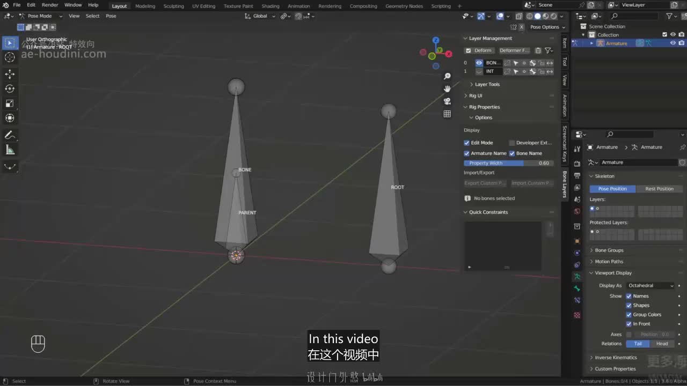Disable the In Front checkbox
Screen dimensions: 687x386
[629, 324]
